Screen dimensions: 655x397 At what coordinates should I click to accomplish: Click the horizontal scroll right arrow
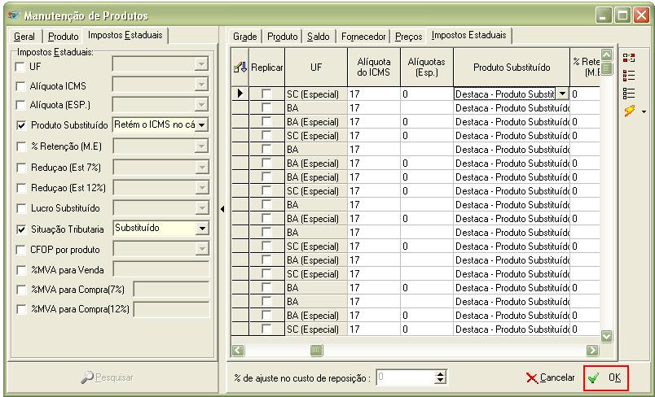point(592,350)
